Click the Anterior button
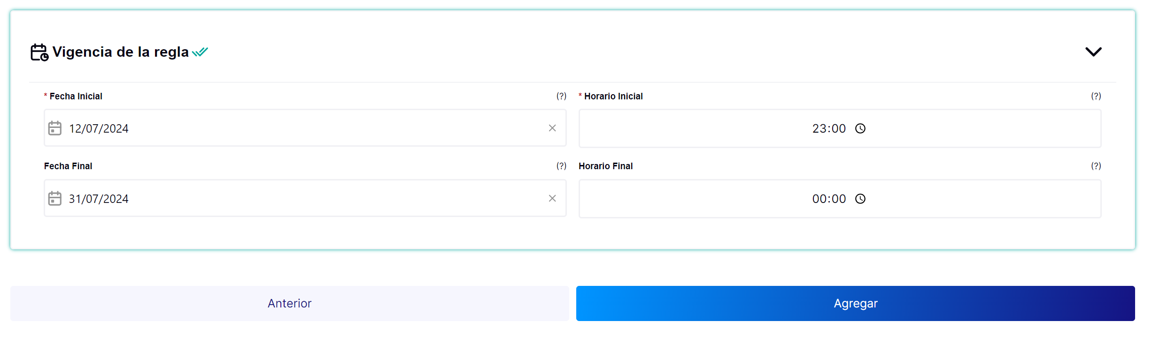This screenshot has height=344, width=1152. point(290,303)
